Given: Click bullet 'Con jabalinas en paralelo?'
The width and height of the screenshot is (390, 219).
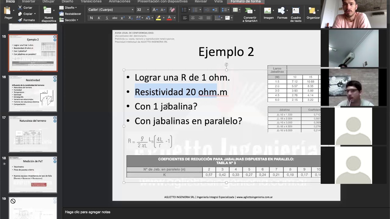Looking at the screenshot, I should (188, 121).
